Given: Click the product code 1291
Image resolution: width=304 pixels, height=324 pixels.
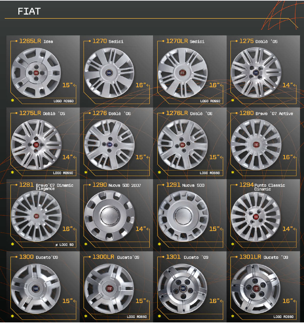Looking at the screenshot, I should coord(173,185).
